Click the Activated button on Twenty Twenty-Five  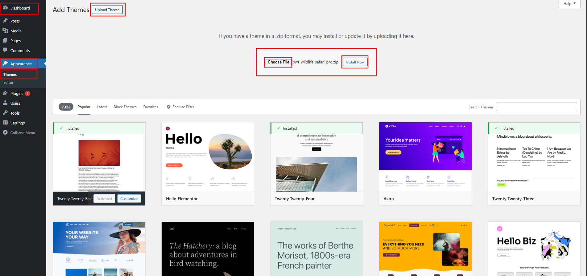[x=104, y=199]
